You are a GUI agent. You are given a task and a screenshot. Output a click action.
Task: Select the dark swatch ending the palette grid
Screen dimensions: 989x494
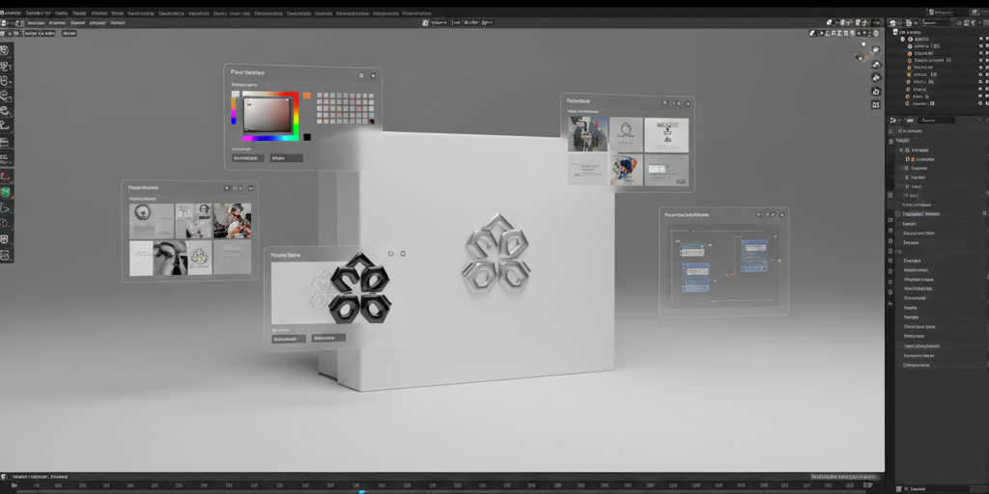tap(372, 121)
